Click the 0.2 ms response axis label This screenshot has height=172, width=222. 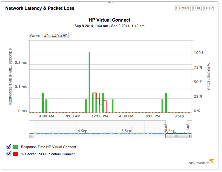point(21,62)
